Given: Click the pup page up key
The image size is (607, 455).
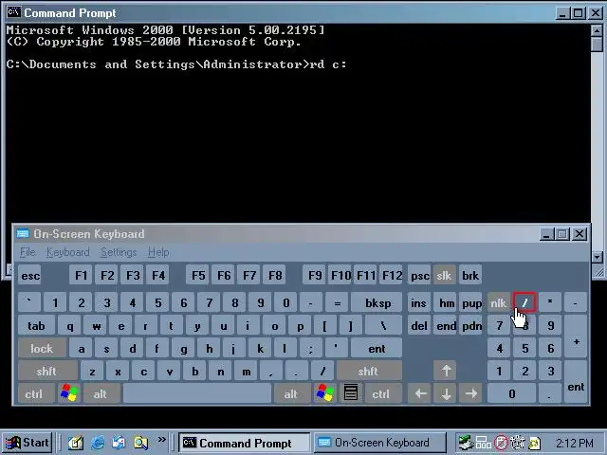Looking at the screenshot, I should [470, 302].
